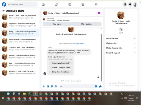Search in conversation magnifier icon
The width and height of the screenshot is (141, 105).
tap(121, 30)
